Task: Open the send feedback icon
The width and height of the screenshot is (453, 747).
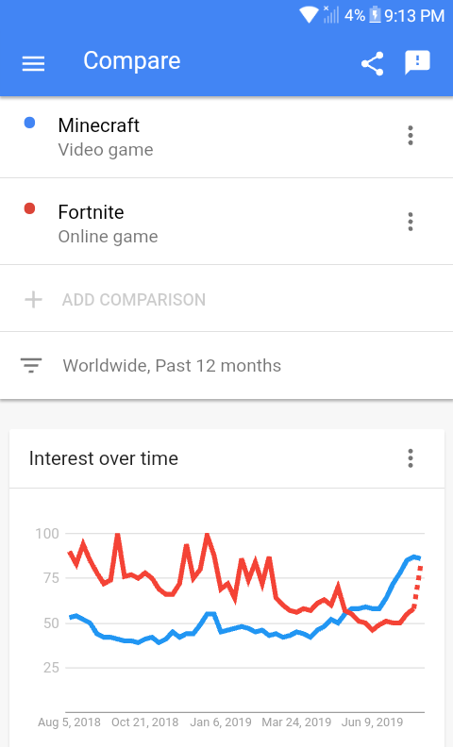Action: [x=417, y=62]
